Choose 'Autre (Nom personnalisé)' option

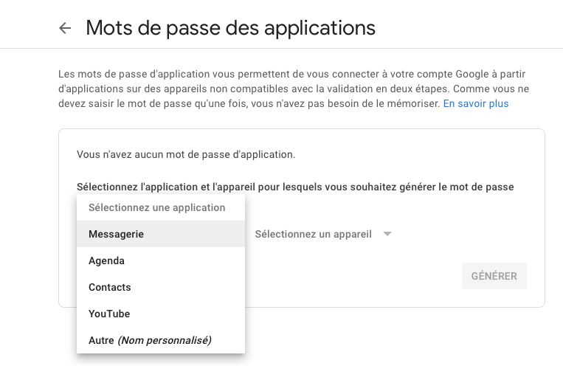click(x=150, y=340)
